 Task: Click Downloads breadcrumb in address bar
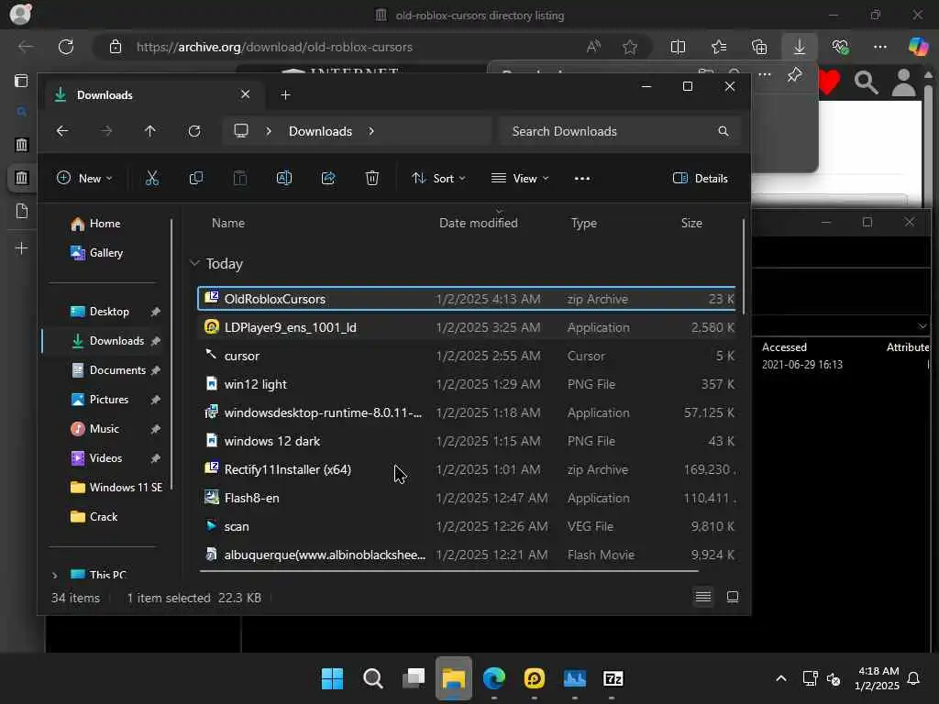(320, 131)
